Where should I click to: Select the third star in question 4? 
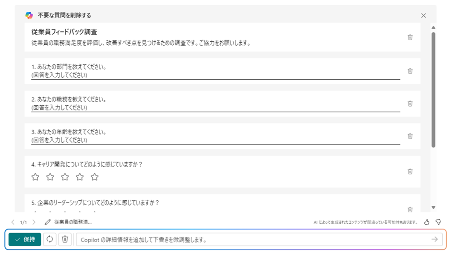65,177
